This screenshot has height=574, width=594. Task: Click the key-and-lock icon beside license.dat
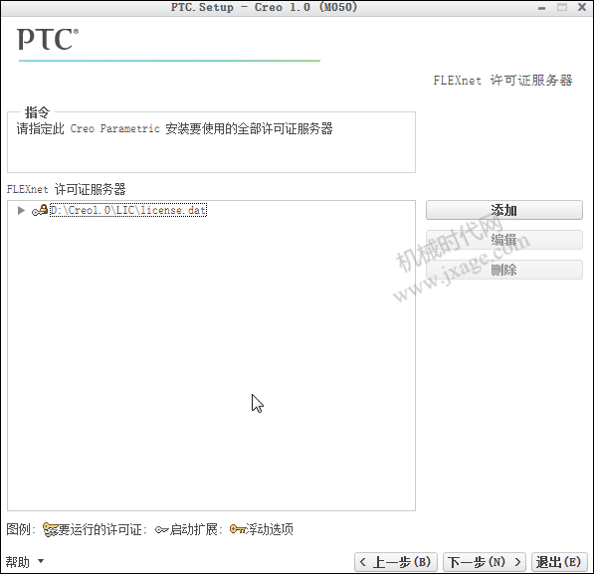pyautogui.click(x=40, y=210)
